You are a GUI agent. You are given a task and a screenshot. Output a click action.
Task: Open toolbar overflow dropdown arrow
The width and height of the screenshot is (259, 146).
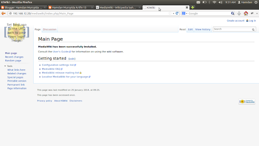[257, 13]
